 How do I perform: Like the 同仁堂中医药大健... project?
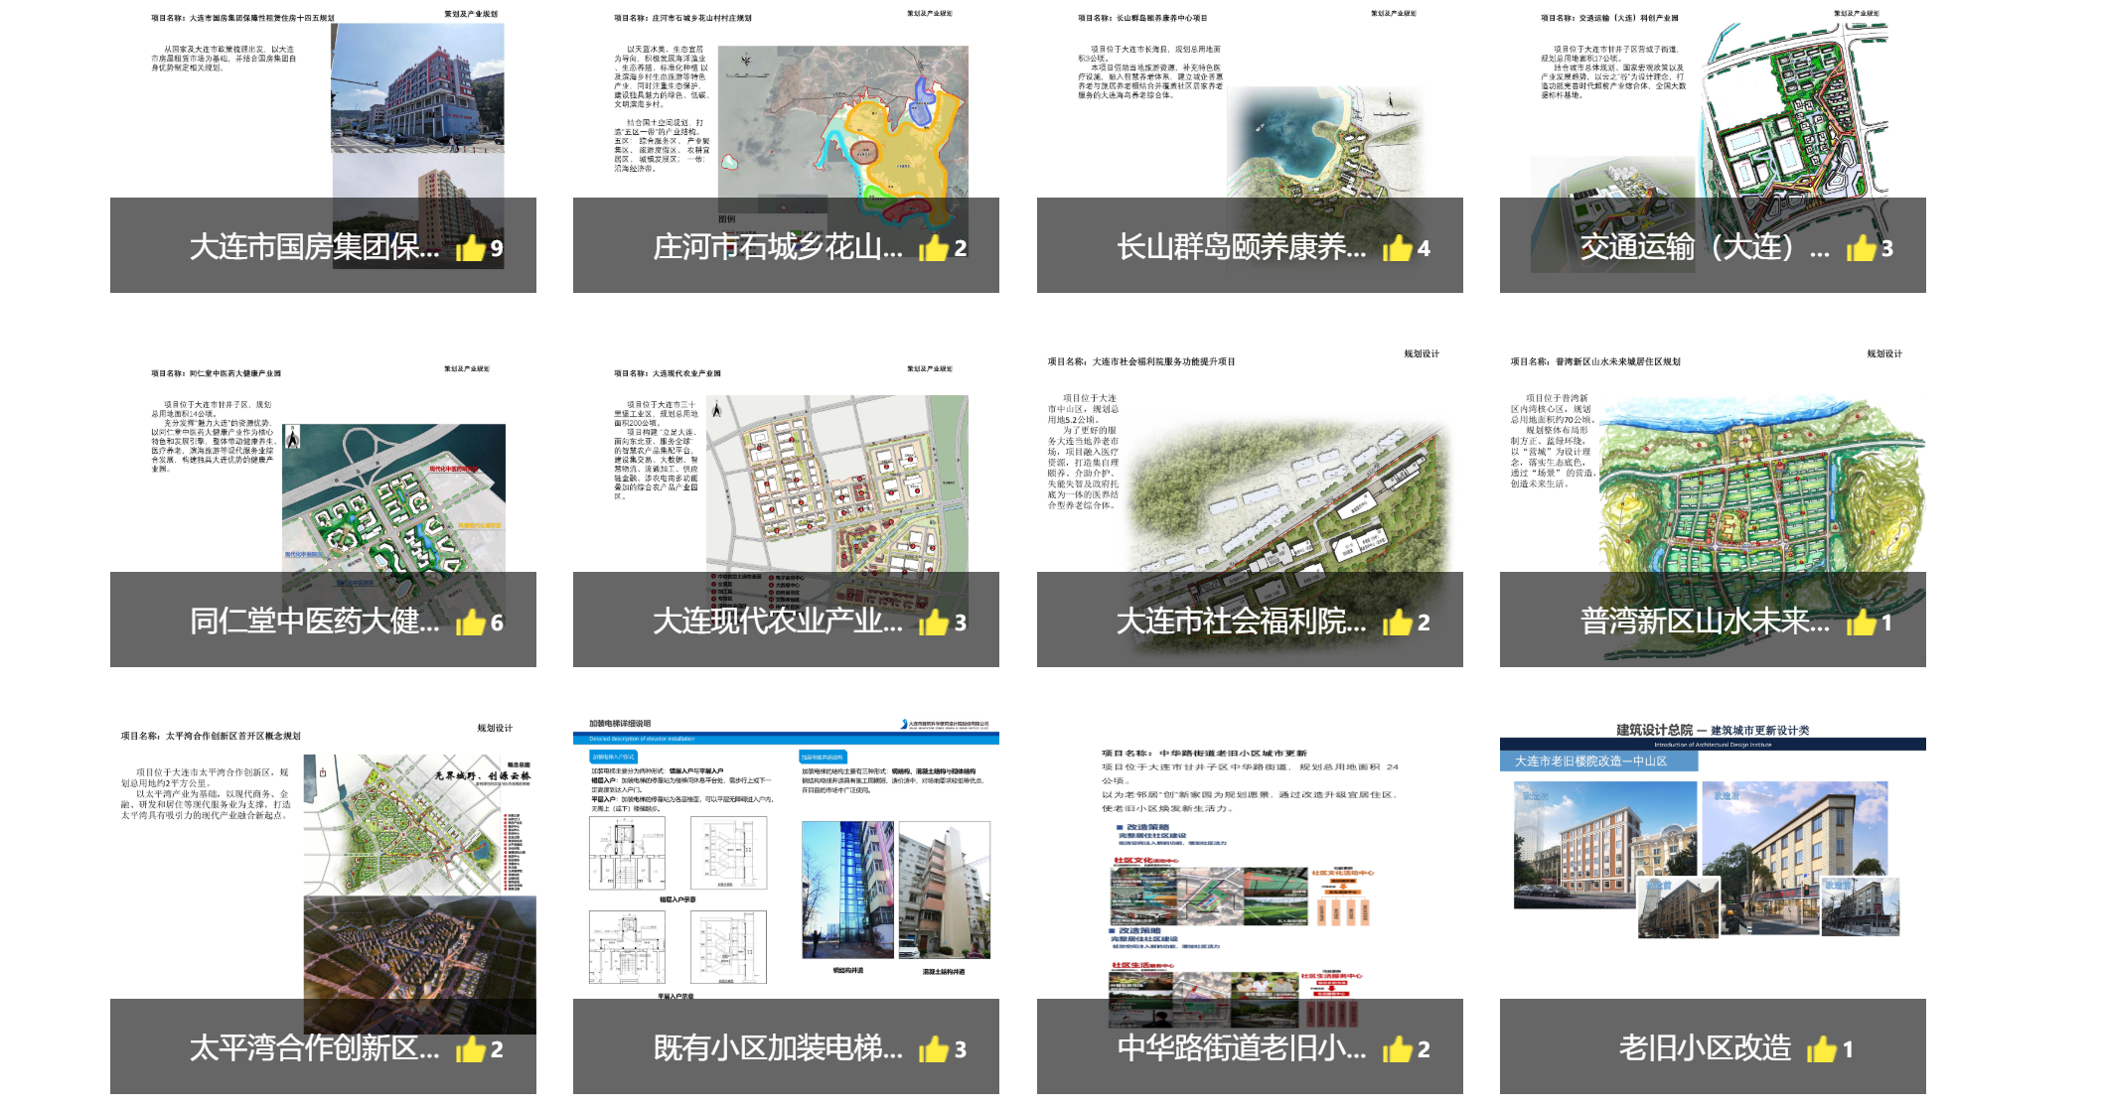point(471,622)
